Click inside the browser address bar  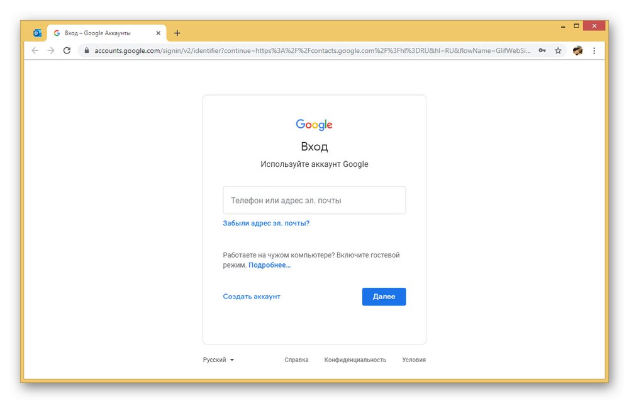283,50
